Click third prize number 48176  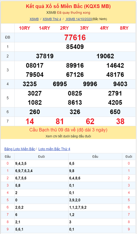tap(115, 75)
